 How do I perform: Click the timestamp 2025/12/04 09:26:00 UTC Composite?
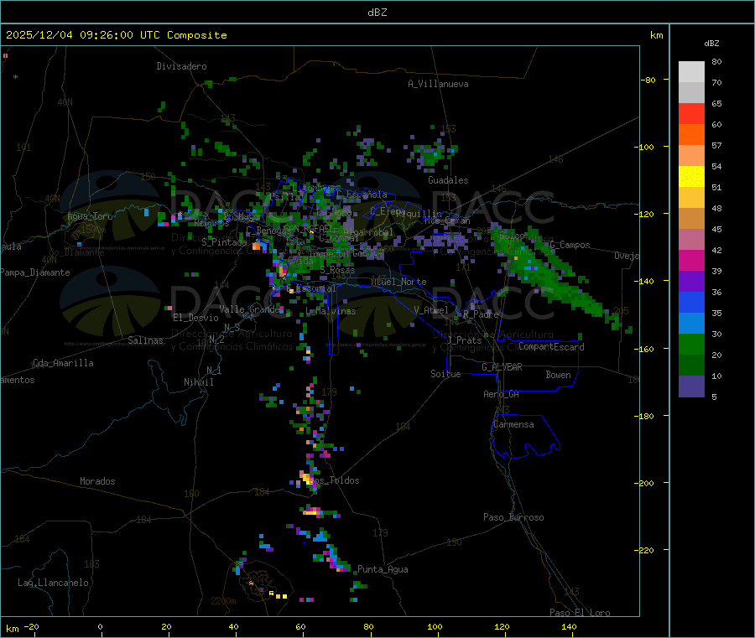[116, 35]
